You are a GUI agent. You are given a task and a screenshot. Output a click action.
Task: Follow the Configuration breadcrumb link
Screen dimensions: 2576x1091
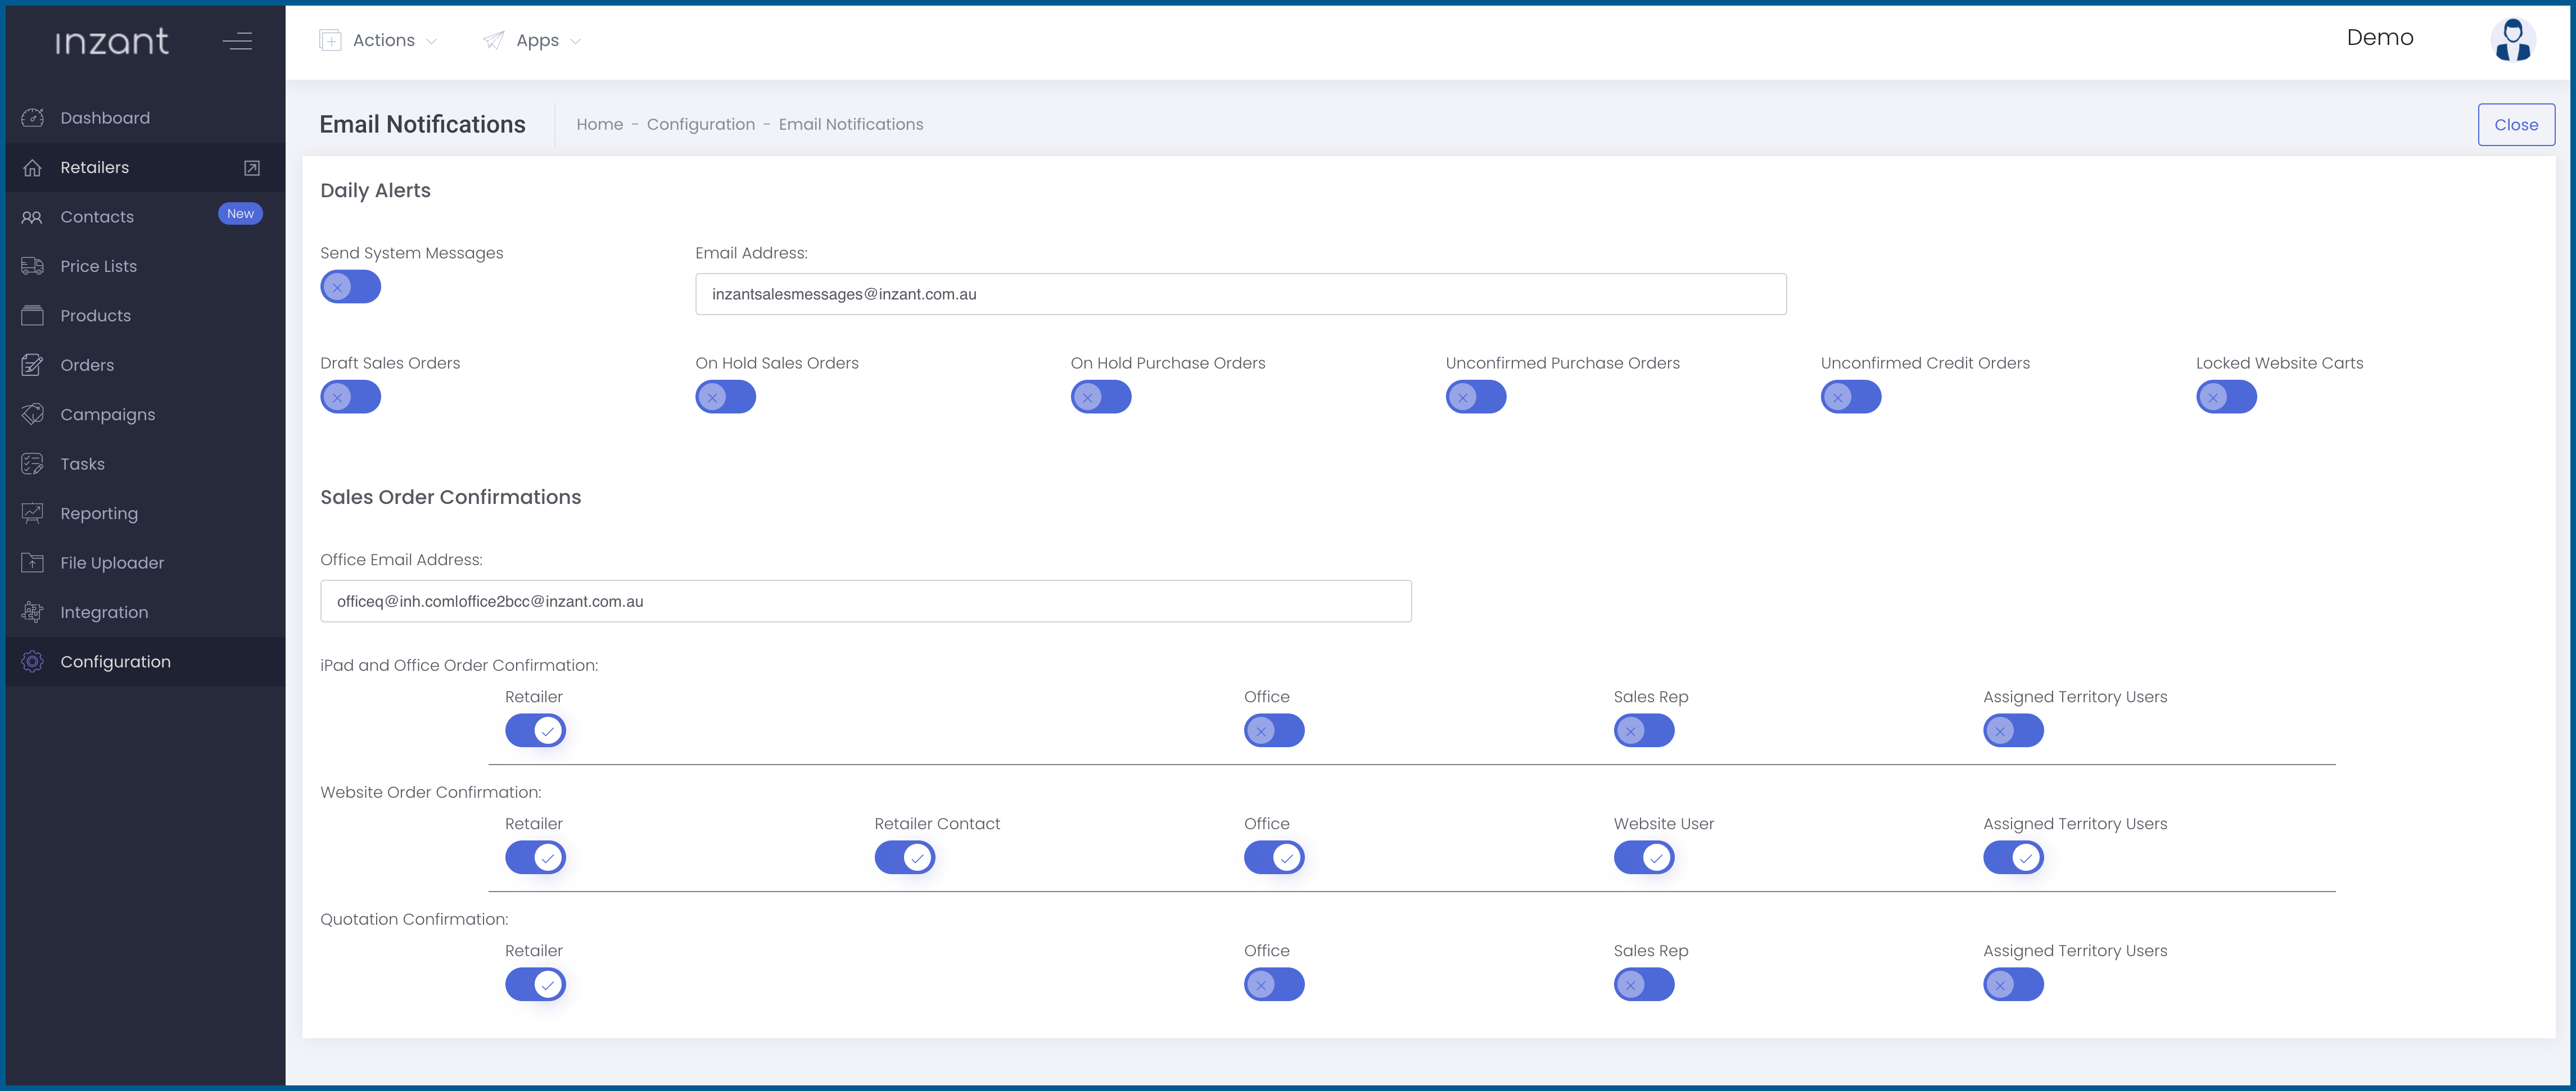click(x=700, y=125)
